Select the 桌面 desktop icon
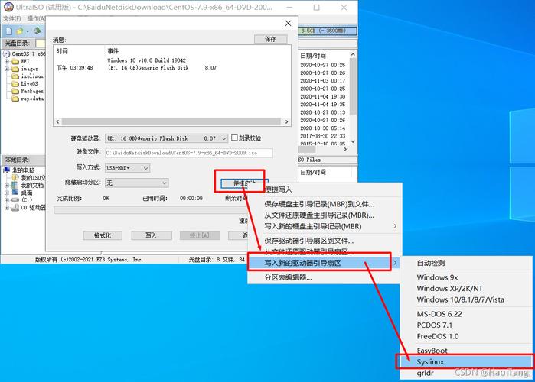 [15, 193]
